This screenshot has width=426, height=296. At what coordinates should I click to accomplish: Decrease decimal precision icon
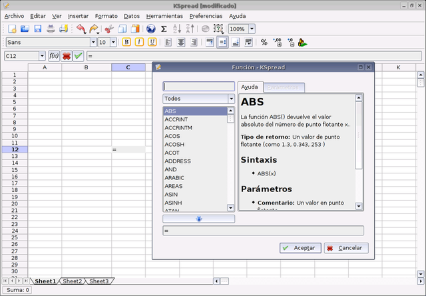(291, 43)
